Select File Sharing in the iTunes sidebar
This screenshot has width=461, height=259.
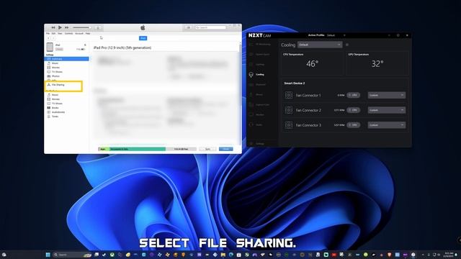(x=58, y=85)
